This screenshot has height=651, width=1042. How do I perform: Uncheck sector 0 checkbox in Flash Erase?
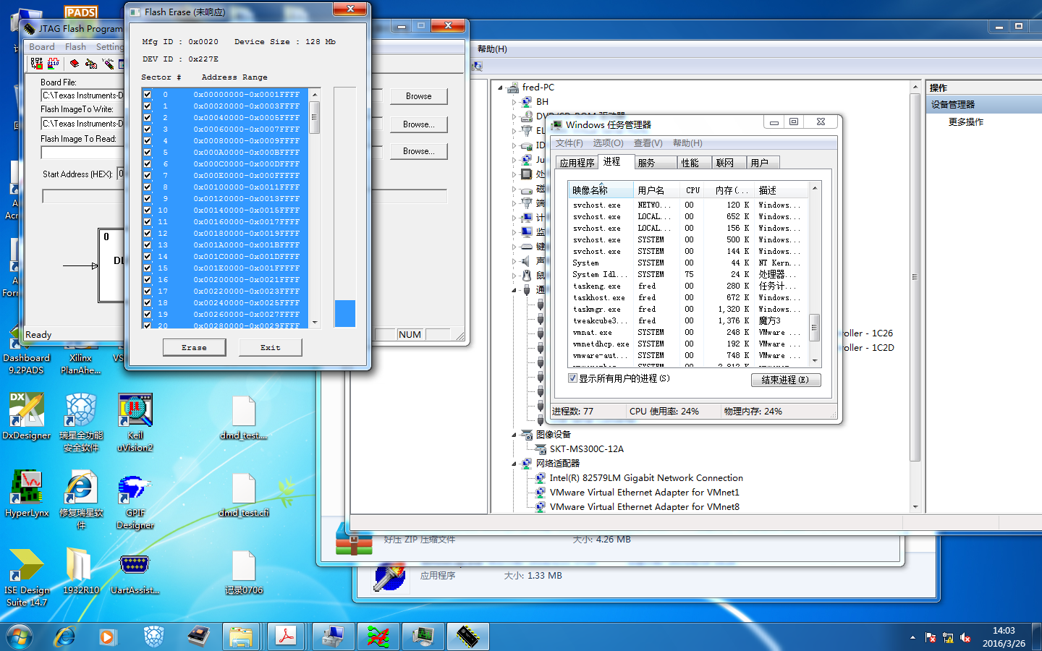[x=148, y=95]
